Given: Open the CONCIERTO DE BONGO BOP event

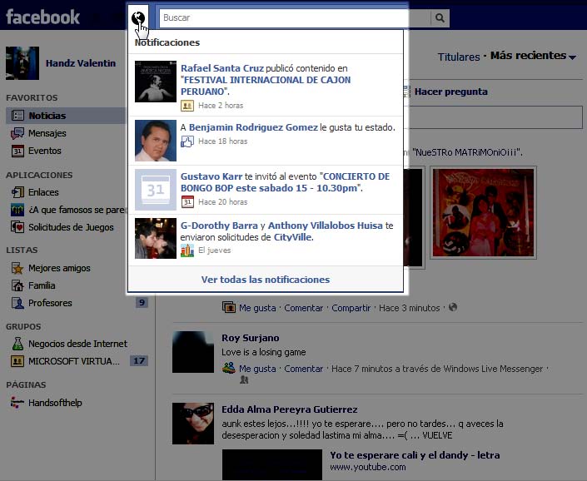Looking at the screenshot, I should pos(285,182).
